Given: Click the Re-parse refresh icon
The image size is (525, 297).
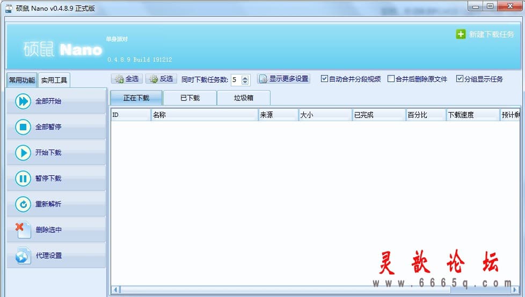Looking at the screenshot, I should pyautogui.click(x=23, y=204).
